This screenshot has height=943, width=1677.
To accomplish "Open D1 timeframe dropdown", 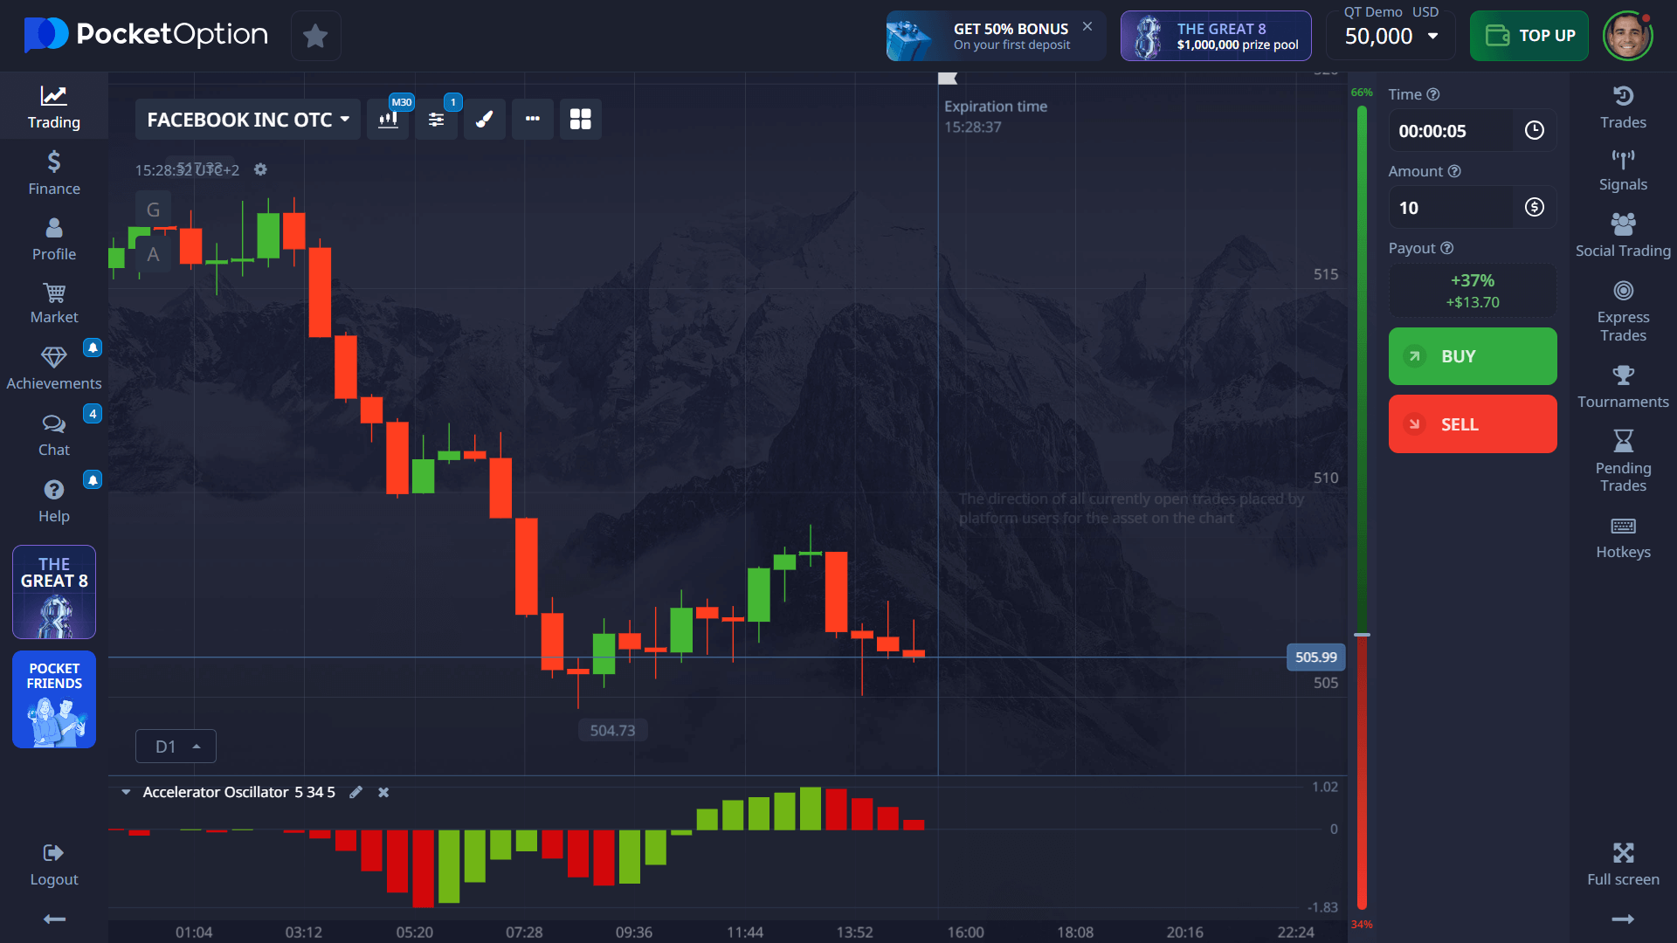I will [x=176, y=747].
